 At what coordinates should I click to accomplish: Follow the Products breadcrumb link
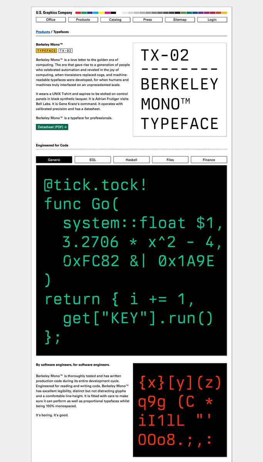(x=43, y=32)
